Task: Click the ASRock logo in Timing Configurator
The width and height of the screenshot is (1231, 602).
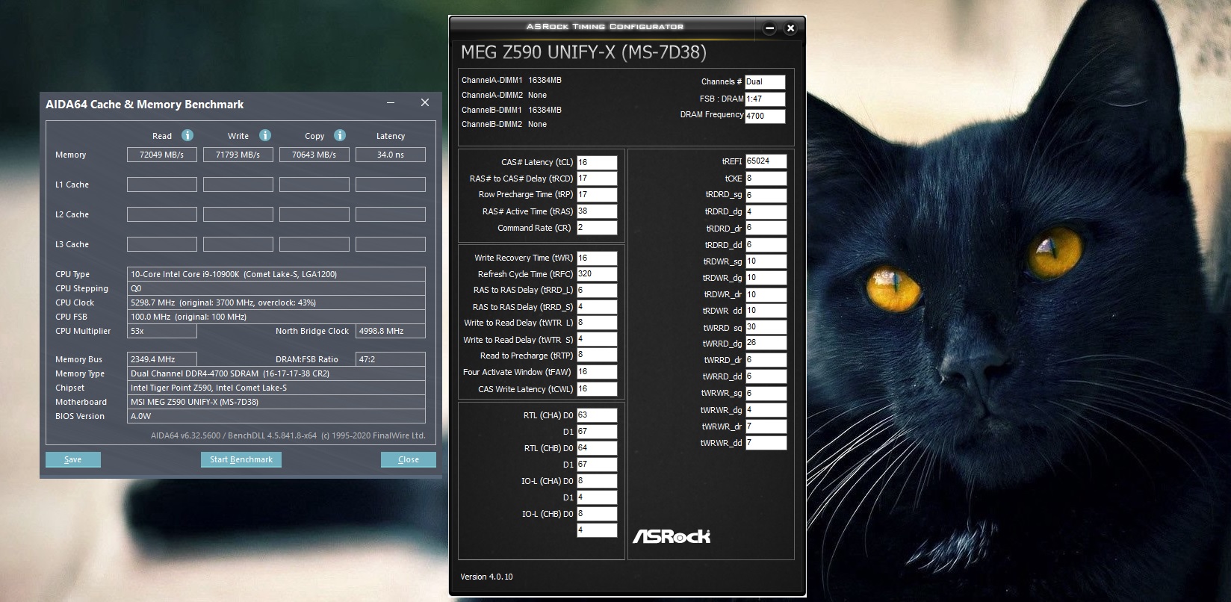Action: (x=672, y=536)
